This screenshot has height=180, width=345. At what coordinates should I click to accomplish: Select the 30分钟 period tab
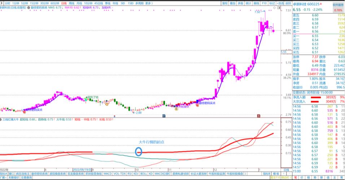click(44, 3)
